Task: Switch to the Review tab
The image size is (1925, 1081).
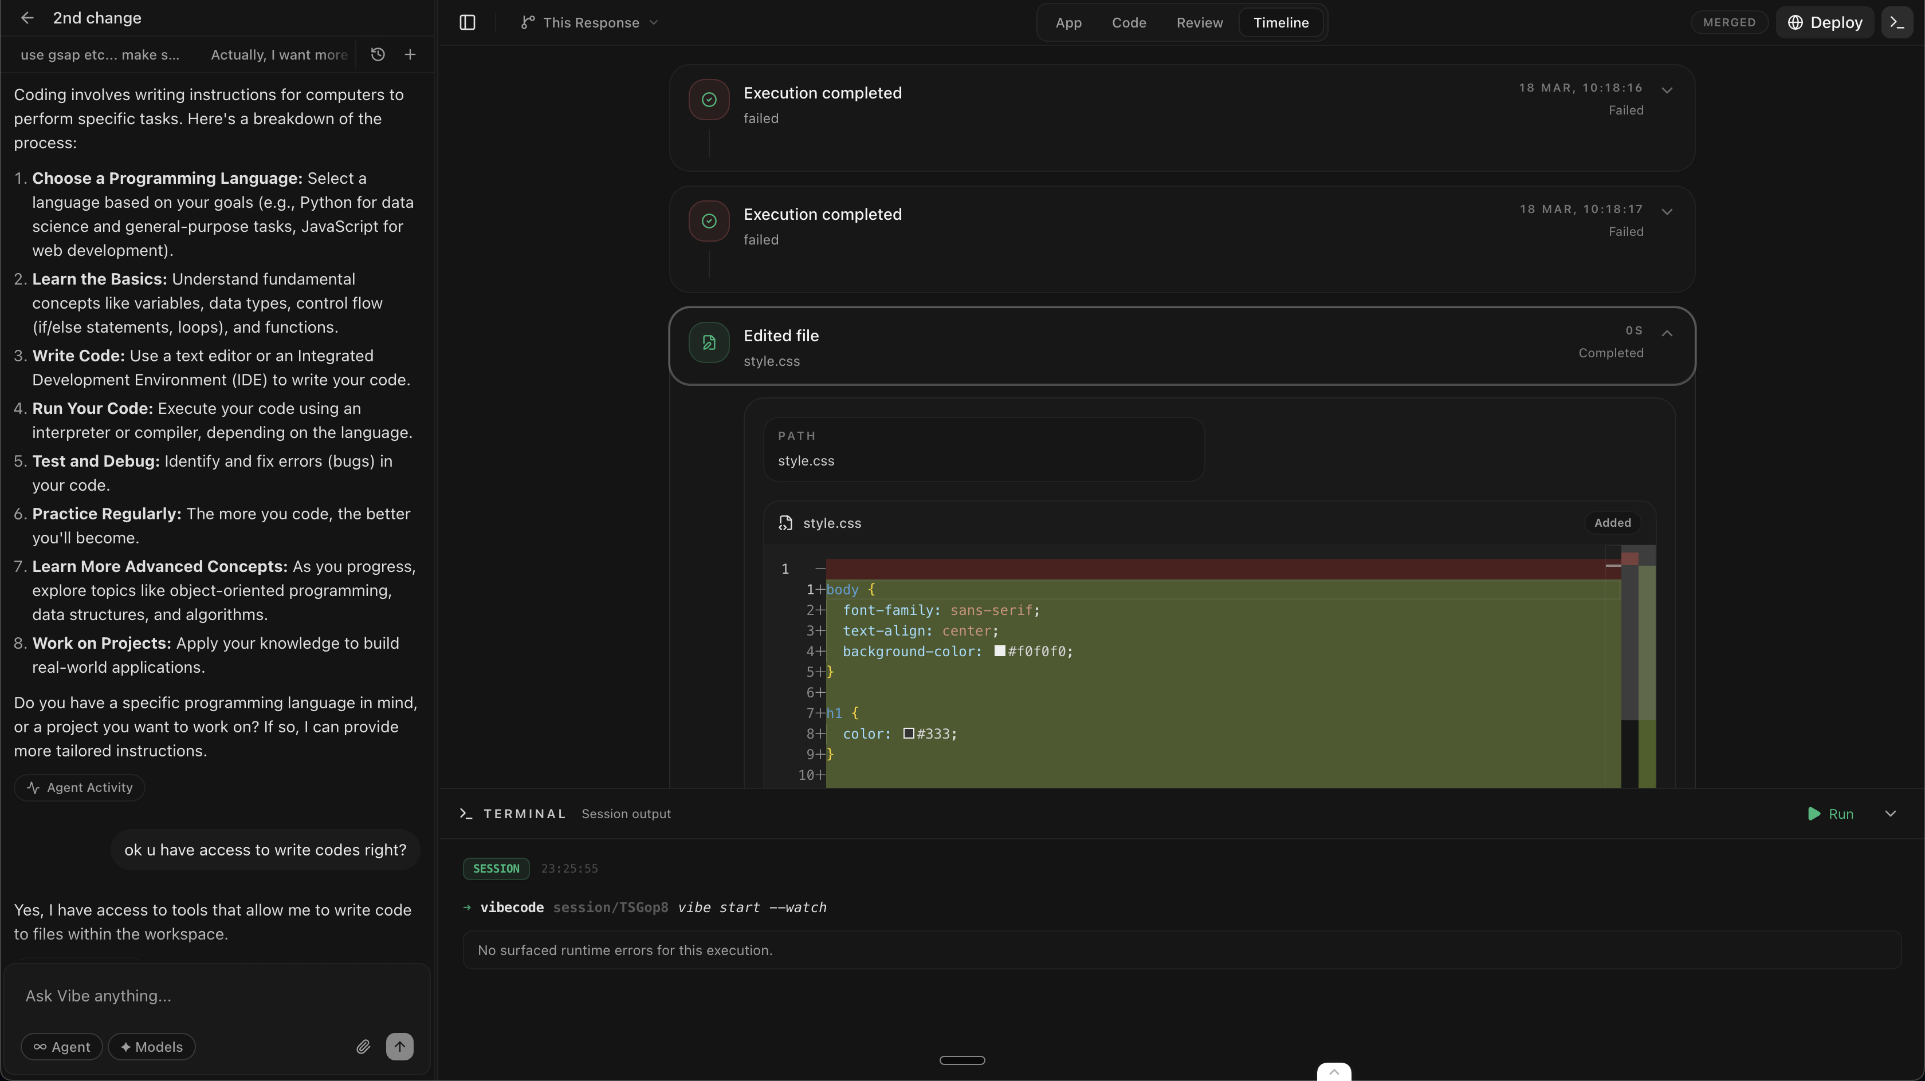Action: coord(1199,22)
